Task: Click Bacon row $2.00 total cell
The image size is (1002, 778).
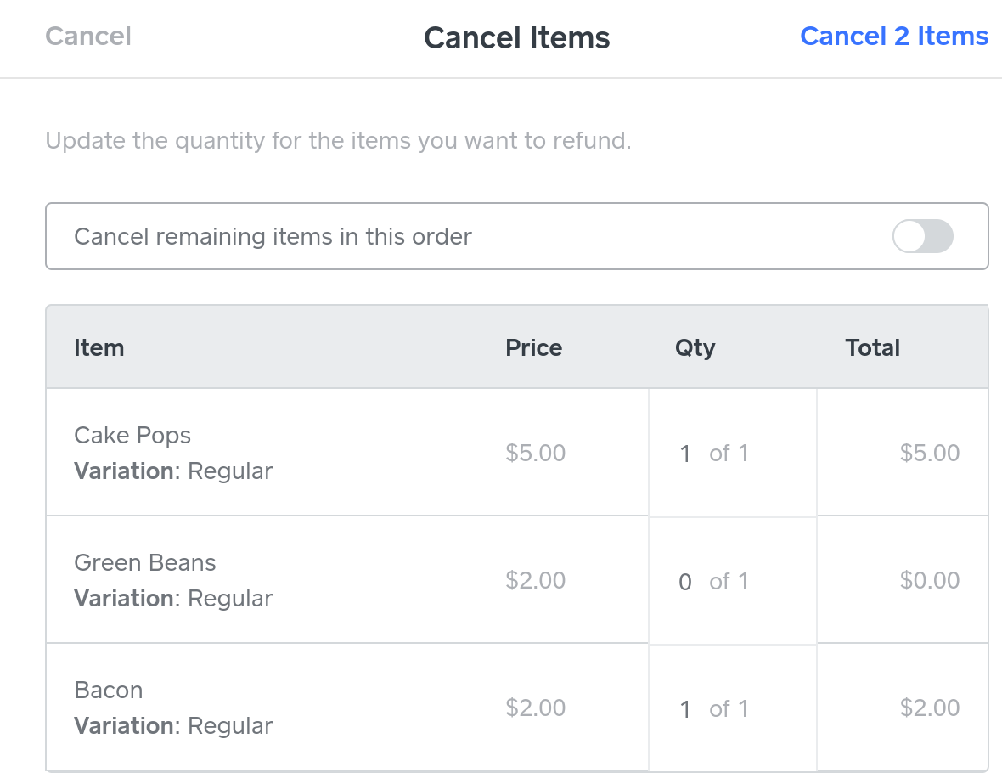Action: [929, 708]
